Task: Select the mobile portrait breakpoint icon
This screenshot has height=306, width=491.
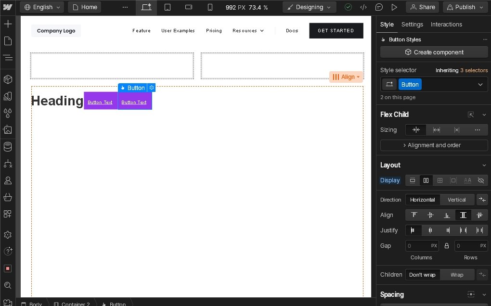Action: pyautogui.click(x=210, y=7)
